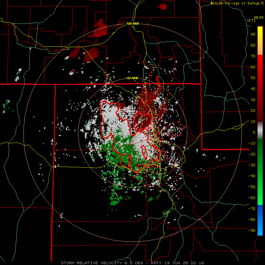The image size is (265, 265).
Task: Click the "-50" scale value
Action: click(x=252, y=187)
